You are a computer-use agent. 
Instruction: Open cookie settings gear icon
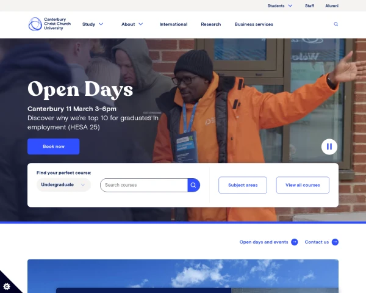tap(7, 286)
